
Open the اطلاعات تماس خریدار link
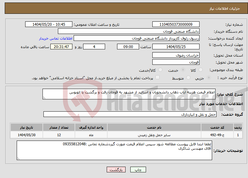click(x=56, y=38)
